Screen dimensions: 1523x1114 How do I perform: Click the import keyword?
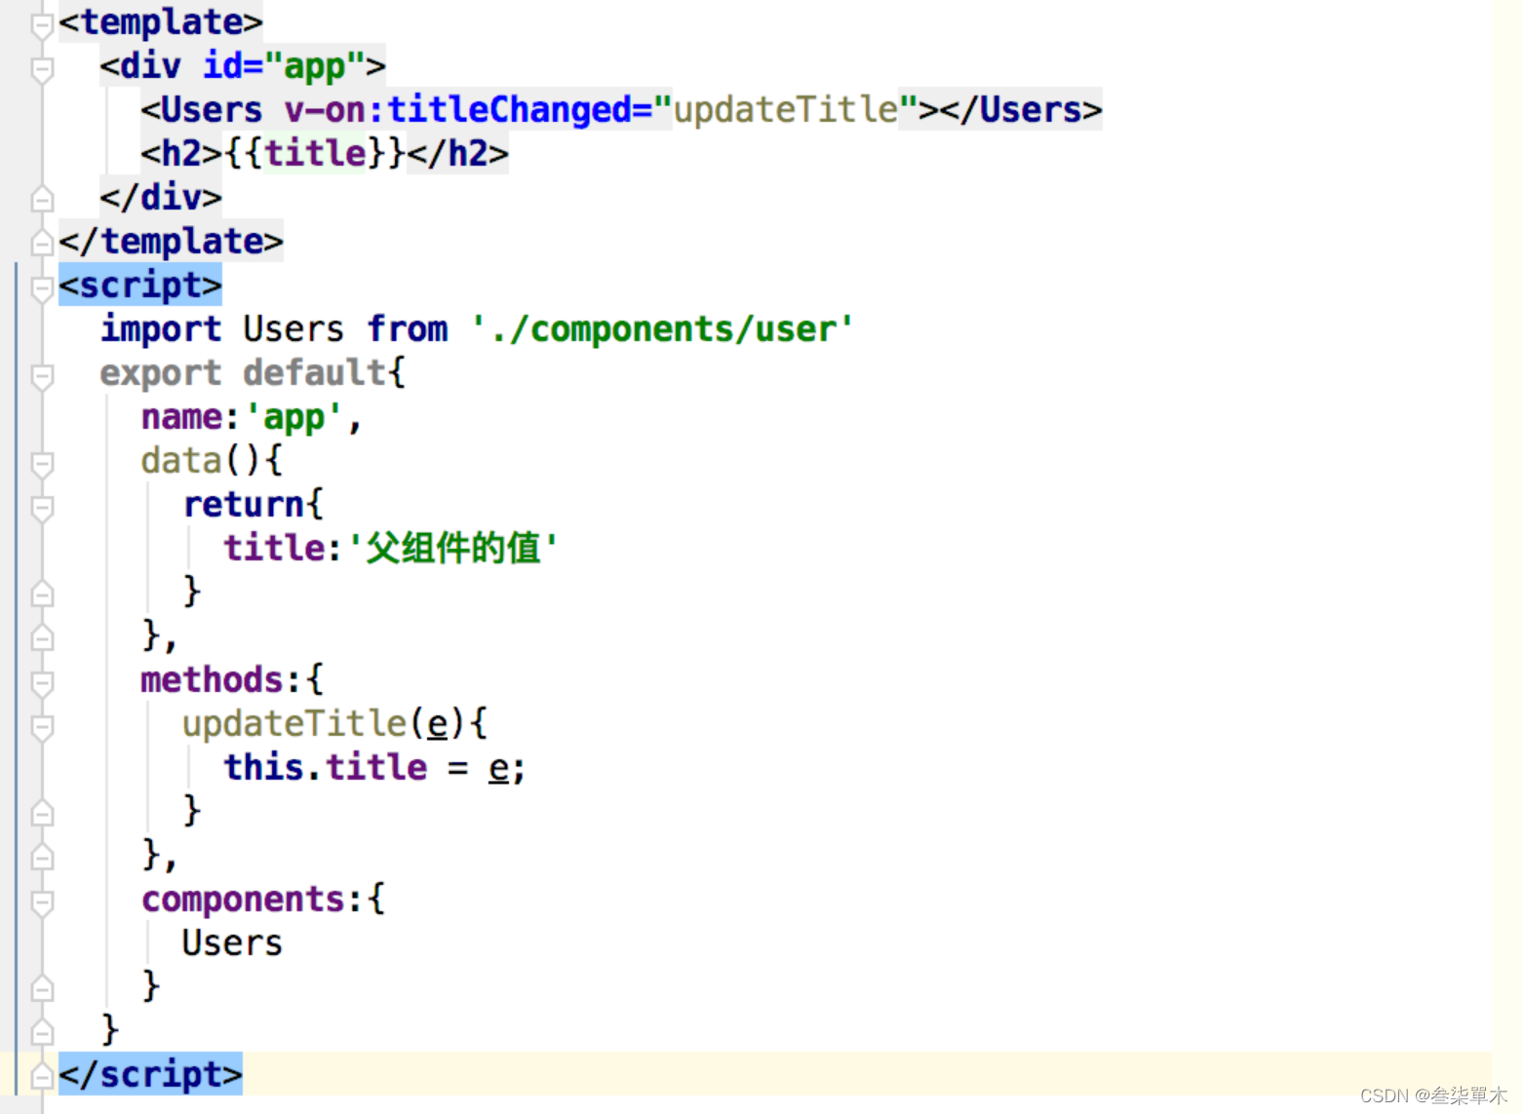coord(161,329)
